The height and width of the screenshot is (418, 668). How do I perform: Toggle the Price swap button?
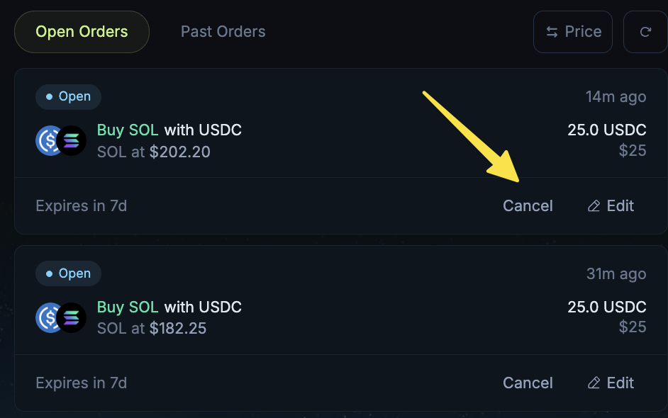coord(573,32)
